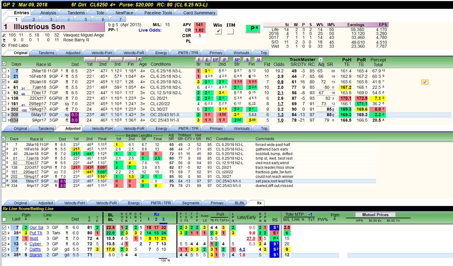The width and height of the screenshot is (453, 266).
Task: Click the minus button next to TrackMaster
Action: tap(321, 60)
